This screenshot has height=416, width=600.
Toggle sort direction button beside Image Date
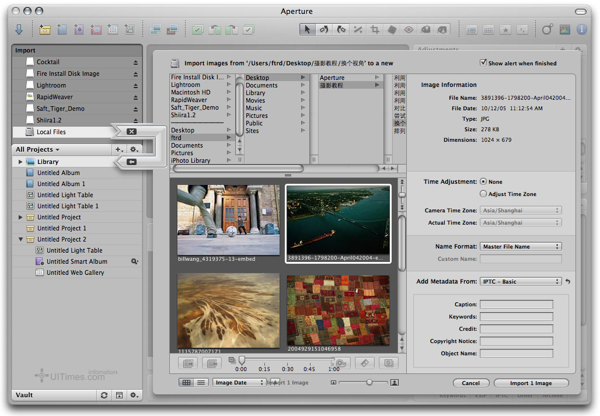click(275, 382)
